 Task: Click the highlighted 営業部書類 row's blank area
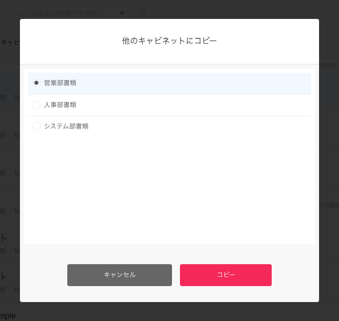(x=199, y=83)
